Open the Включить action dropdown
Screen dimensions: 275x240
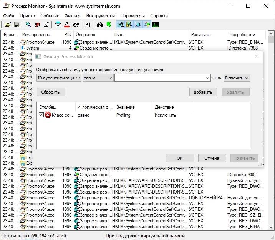[237, 78]
